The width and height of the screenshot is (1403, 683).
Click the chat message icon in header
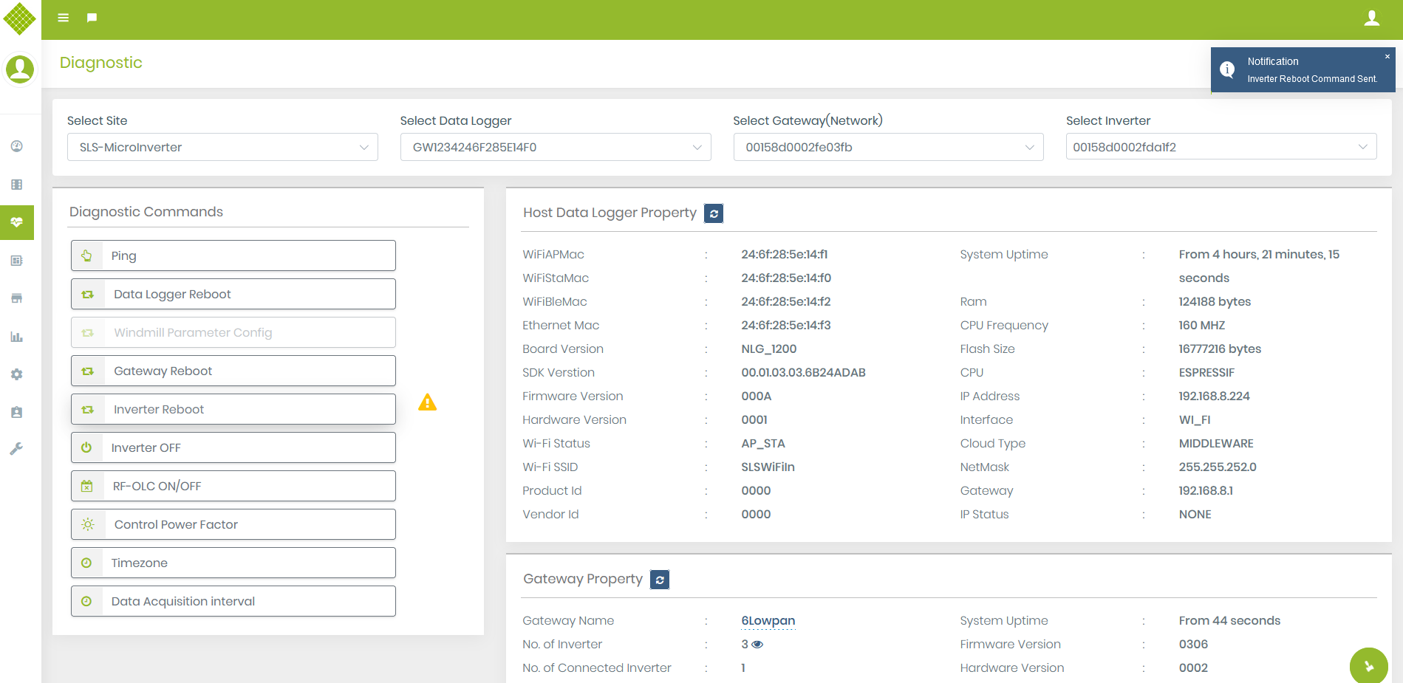(92, 18)
